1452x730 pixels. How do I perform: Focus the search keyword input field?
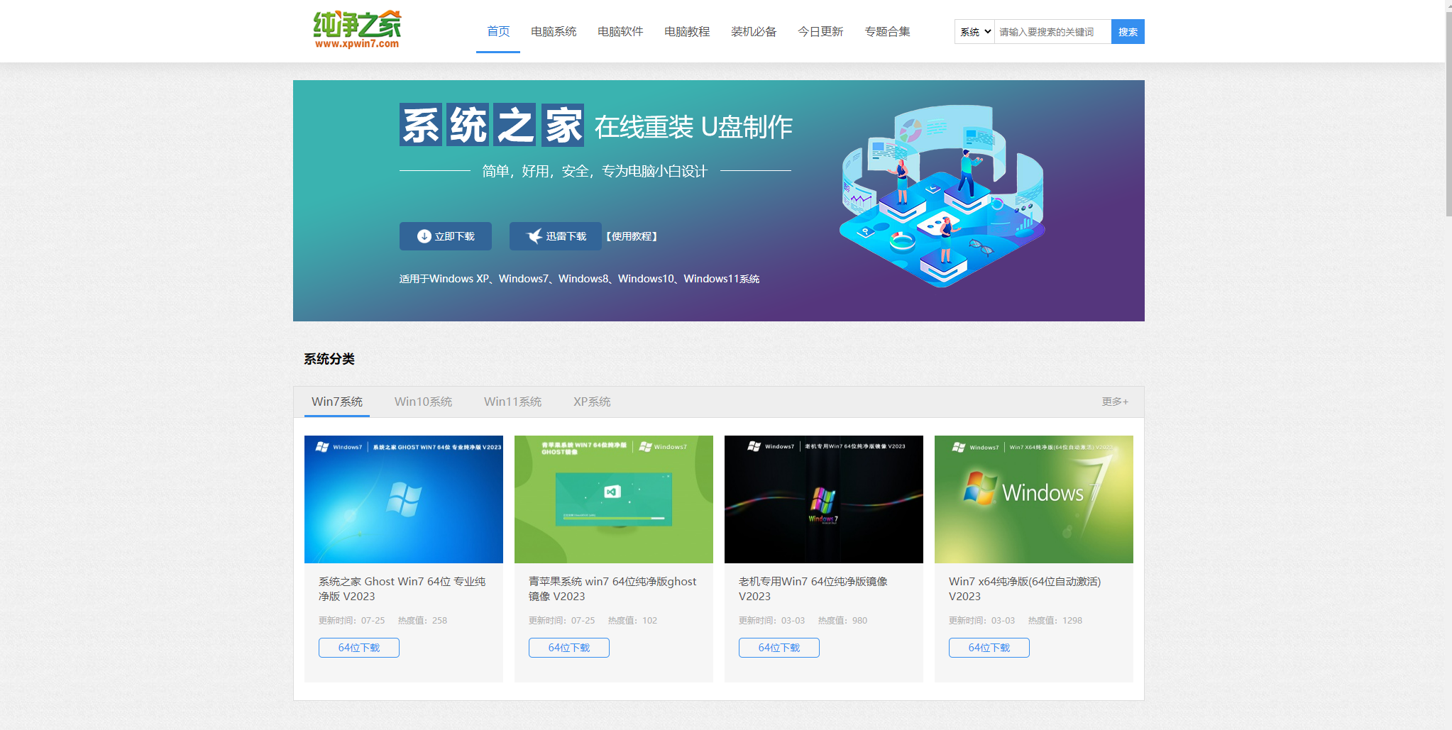click(x=1052, y=32)
